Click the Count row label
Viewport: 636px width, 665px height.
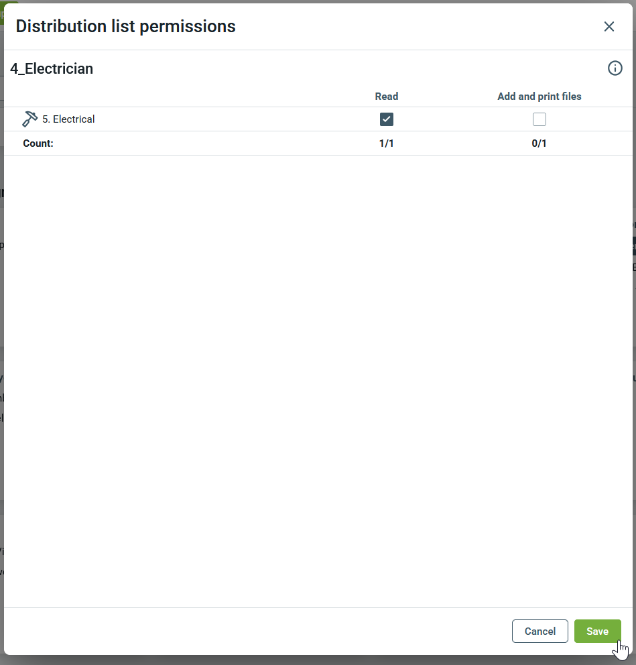pos(38,143)
